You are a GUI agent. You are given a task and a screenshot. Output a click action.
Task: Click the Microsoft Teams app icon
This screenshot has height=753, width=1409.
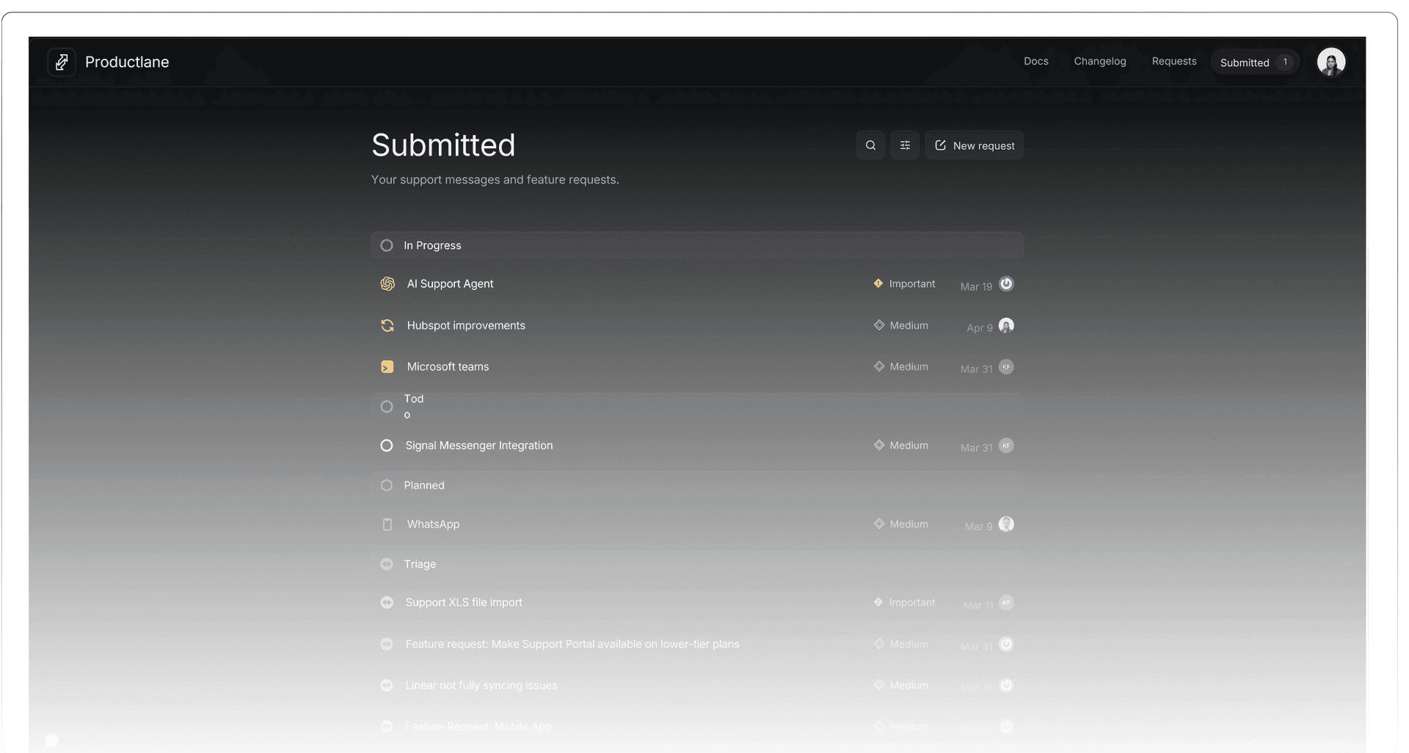point(387,366)
